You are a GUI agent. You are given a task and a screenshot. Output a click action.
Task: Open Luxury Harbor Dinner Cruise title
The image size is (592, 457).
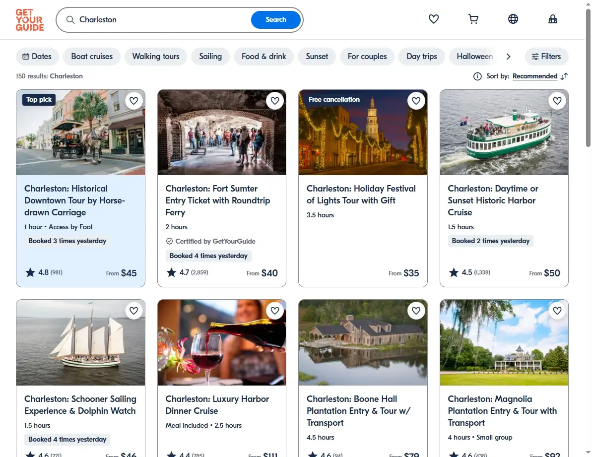217,405
